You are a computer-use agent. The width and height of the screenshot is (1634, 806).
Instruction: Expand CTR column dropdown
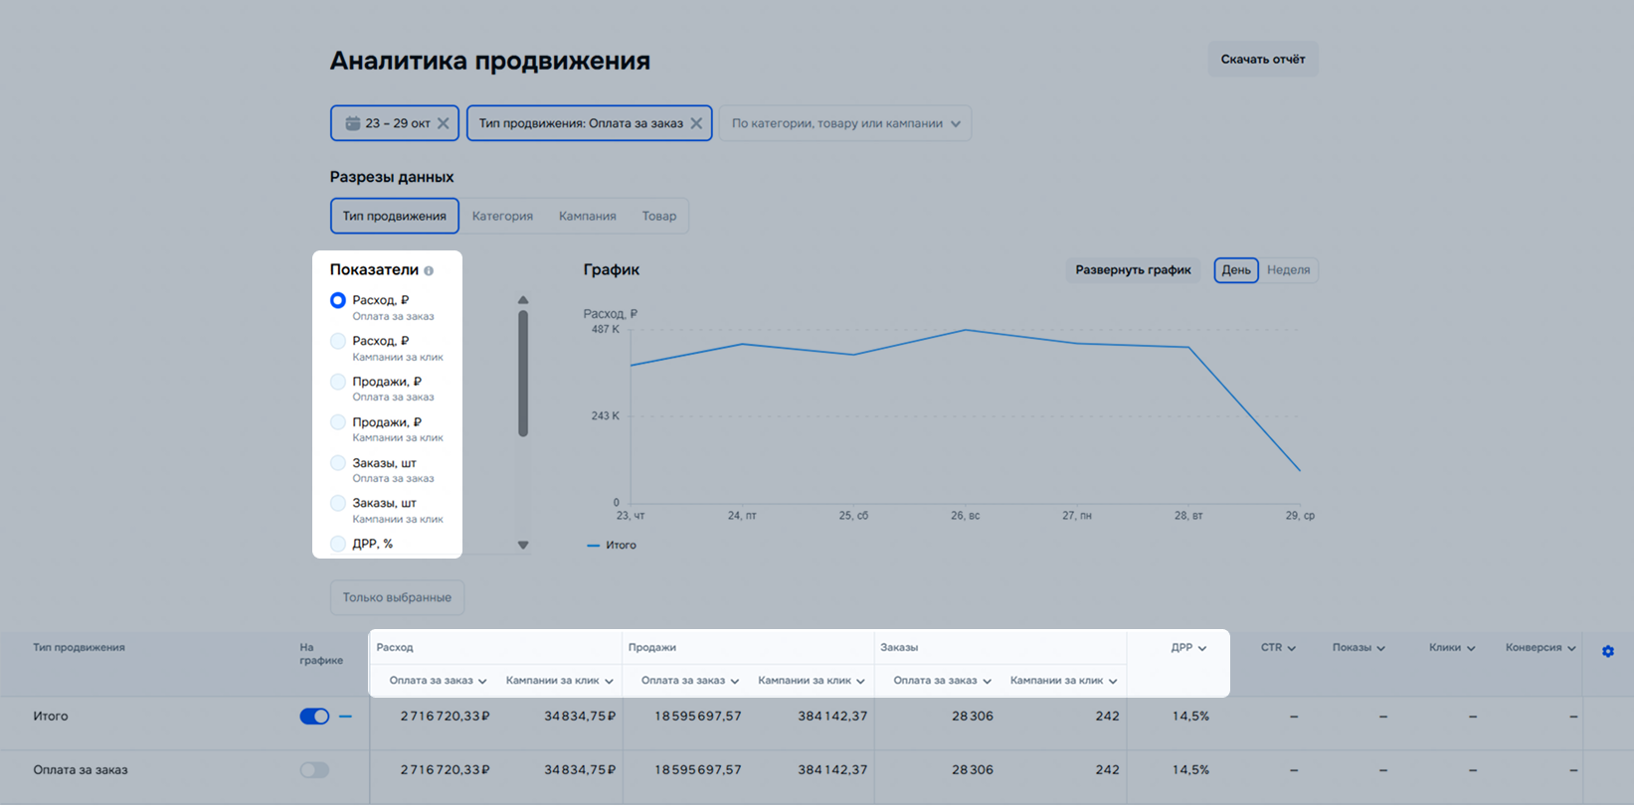pyautogui.click(x=1291, y=648)
